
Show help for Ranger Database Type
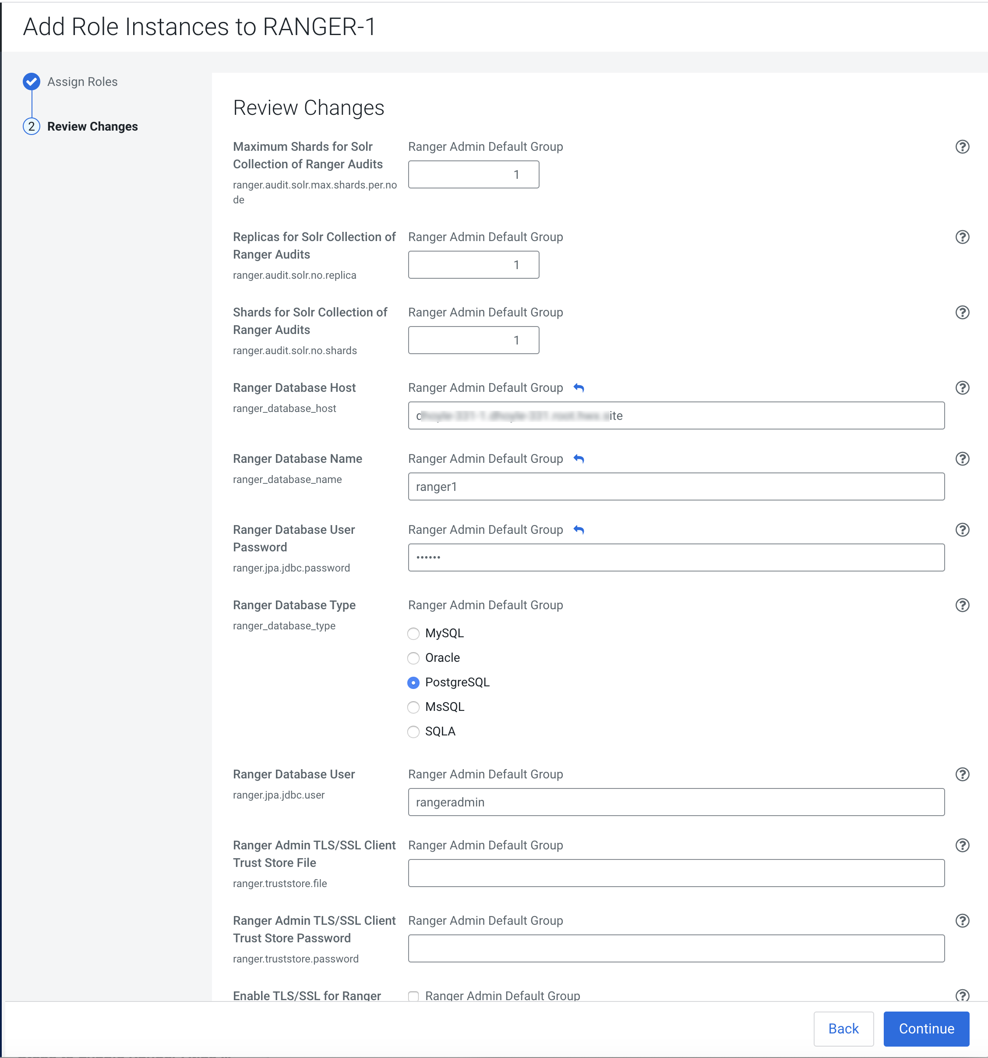tap(962, 605)
